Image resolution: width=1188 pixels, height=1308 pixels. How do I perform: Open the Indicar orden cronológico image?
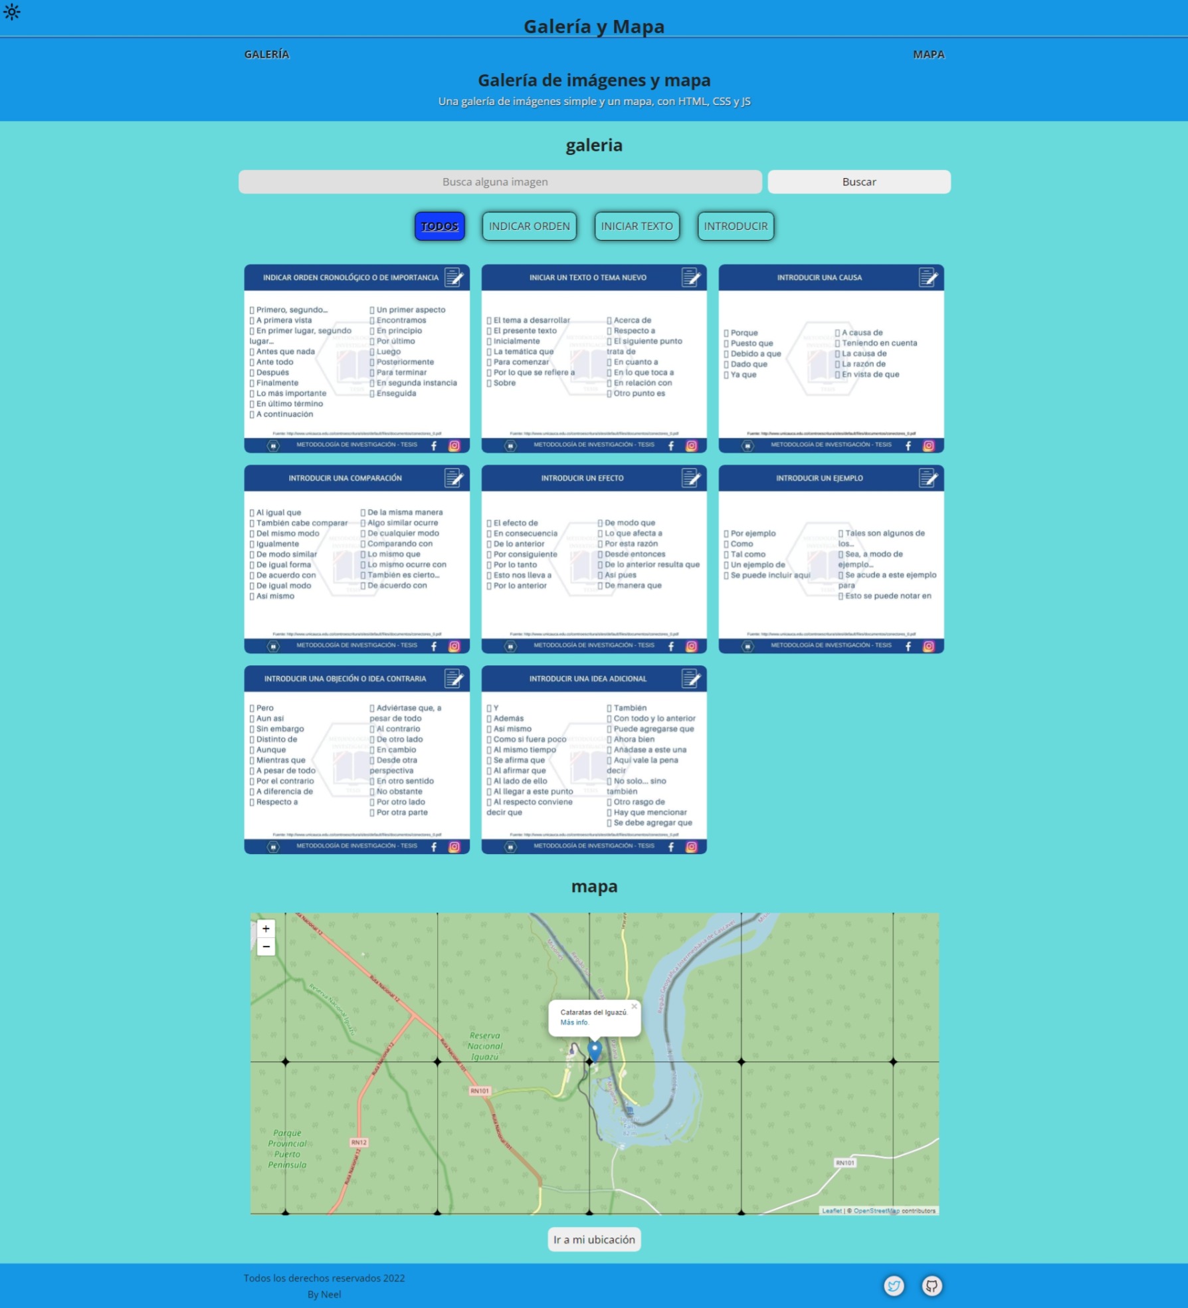[357, 358]
